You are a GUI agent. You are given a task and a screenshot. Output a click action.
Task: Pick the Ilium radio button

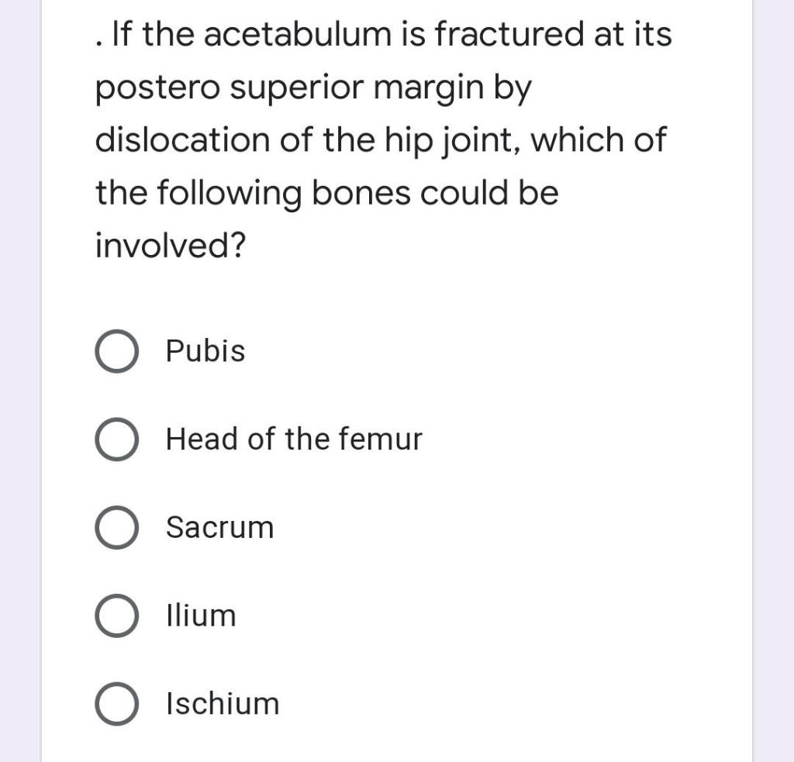[x=117, y=615]
